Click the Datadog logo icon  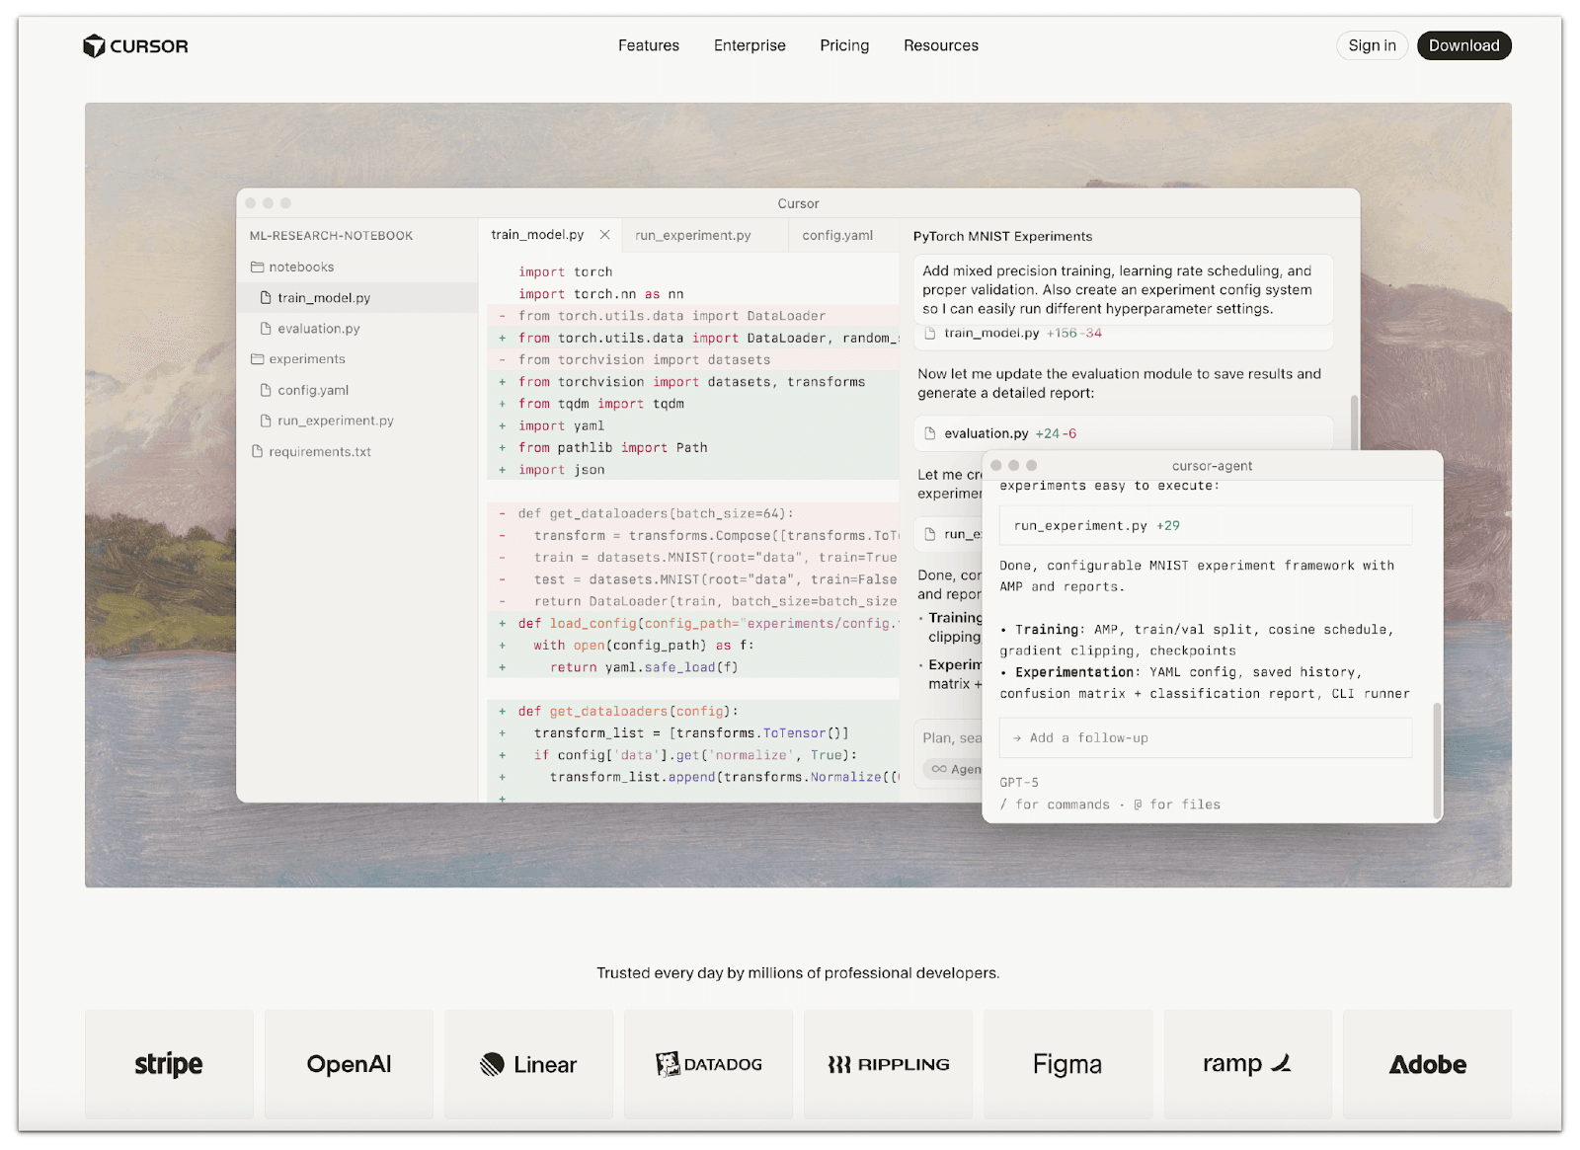click(x=668, y=1064)
